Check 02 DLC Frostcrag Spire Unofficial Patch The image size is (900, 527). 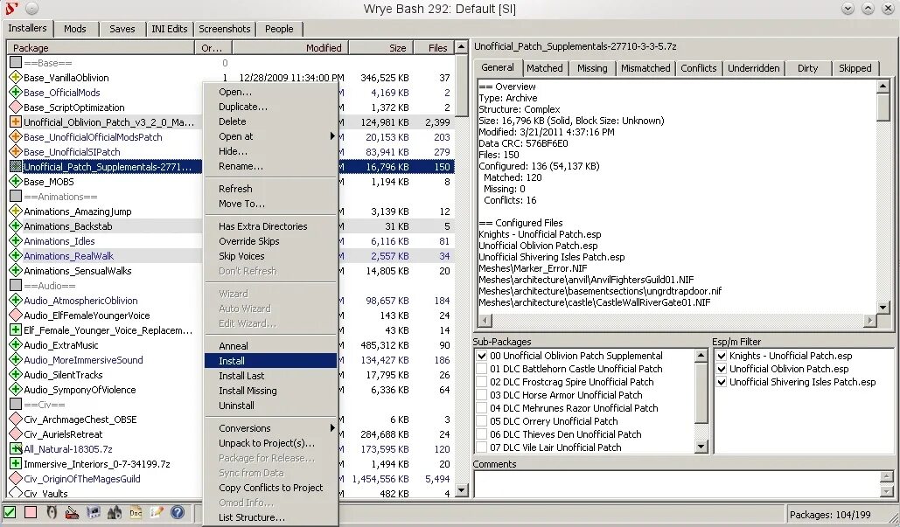(x=482, y=382)
